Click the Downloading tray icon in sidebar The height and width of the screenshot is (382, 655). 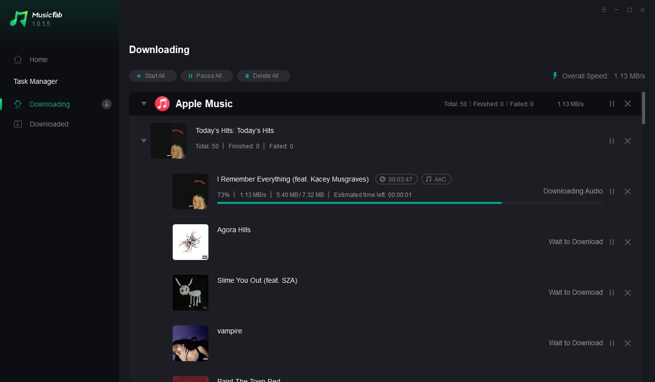tap(18, 104)
